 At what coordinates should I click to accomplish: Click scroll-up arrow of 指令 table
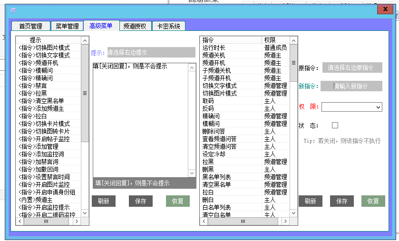pyautogui.click(x=293, y=41)
